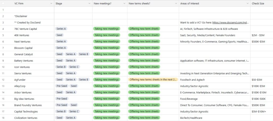Screen dimensions: 273x121
Task: Open the New meetings? column dropdown arrow
Action: pyautogui.click(x=124, y=3)
